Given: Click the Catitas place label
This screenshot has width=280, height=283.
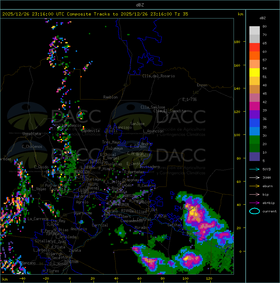Looking at the screenshot, I should coord(175,225).
